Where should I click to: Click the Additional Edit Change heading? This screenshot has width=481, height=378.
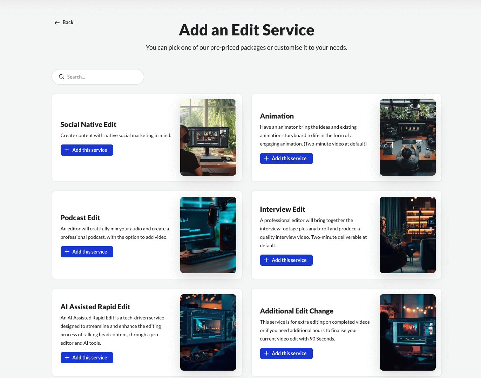point(296,311)
